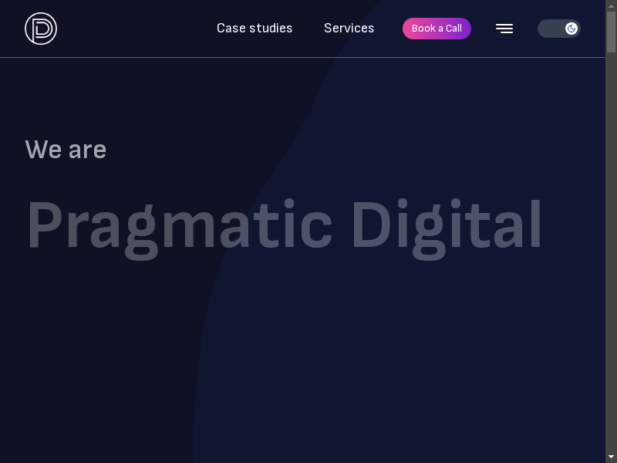This screenshot has width=617, height=463.
Task: Click the moon icon knob
Action: pyautogui.click(x=571, y=29)
